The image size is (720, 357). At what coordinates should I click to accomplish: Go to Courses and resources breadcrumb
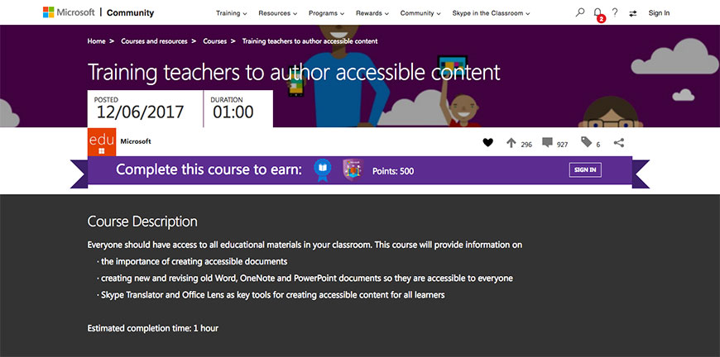(156, 40)
